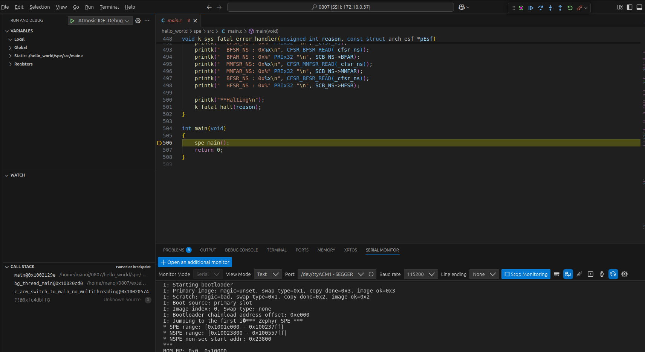Click main(void) breadcrumb symbol

[267, 31]
